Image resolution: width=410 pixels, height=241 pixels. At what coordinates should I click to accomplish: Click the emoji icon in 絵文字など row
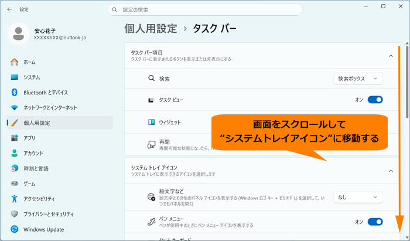pos(151,197)
